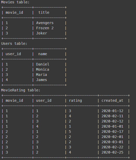The image size is (136, 160).
Task: Select the name 'Maria' in Users
Action: pyautogui.click(x=41, y=75)
